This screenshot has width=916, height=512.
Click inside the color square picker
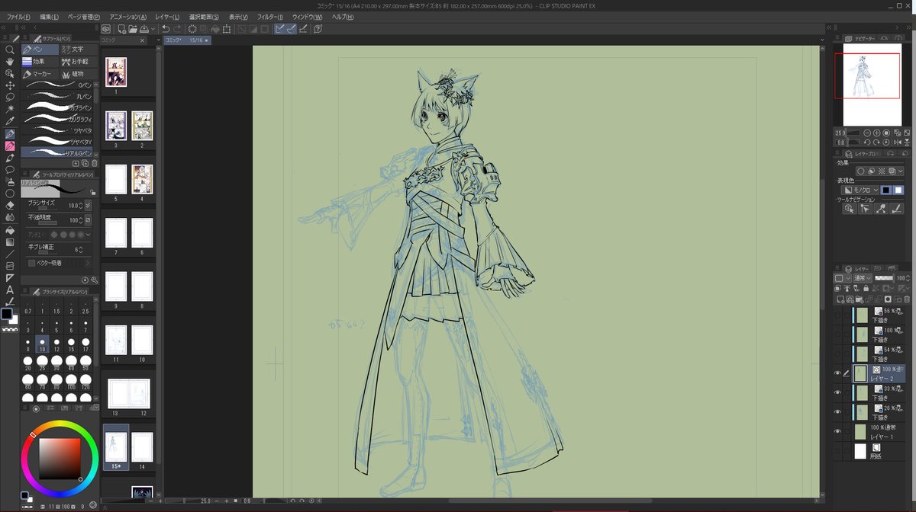pyautogui.click(x=60, y=458)
